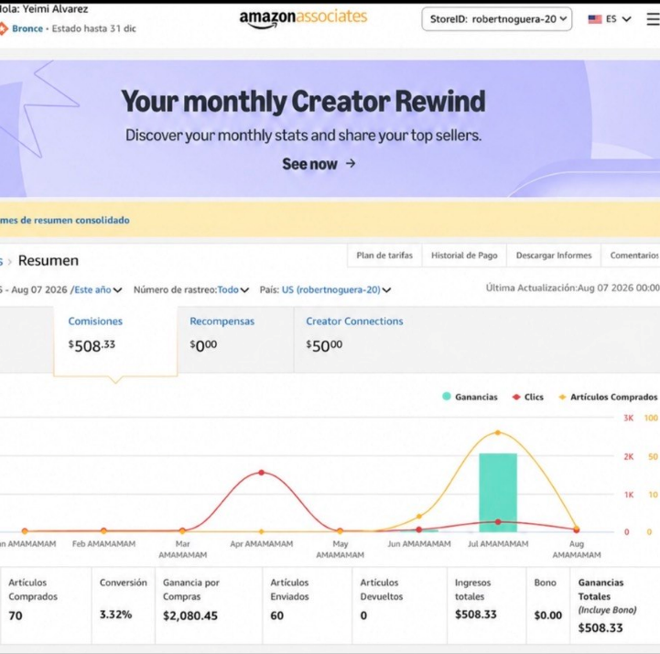Click the Bono $0.00 value
The width and height of the screenshot is (660, 654).
coord(548,616)
